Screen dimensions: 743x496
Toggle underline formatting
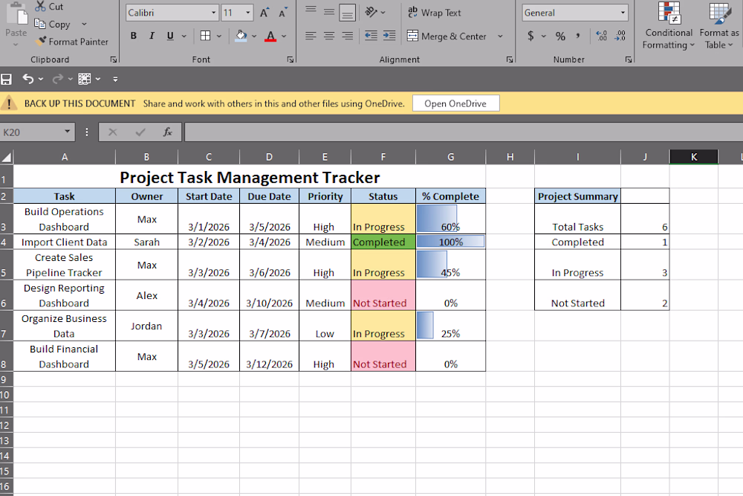click(x=170, y=36)
